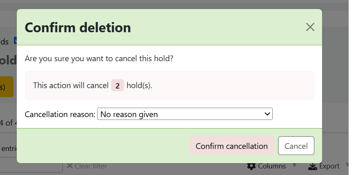Click the Export download icon

(x=312, y=166)
